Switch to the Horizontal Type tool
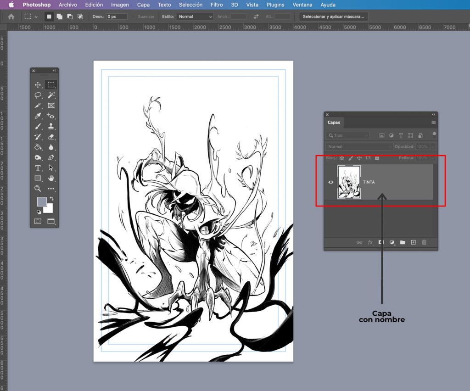The height and width of the screenshot is (391, 470). [x=38, y=168]
